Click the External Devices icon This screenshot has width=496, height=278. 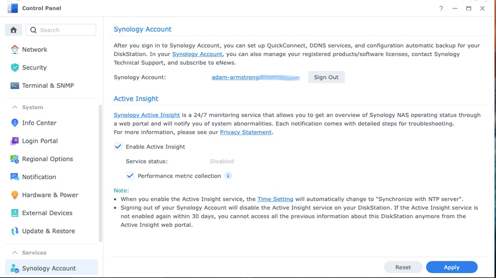14,213
